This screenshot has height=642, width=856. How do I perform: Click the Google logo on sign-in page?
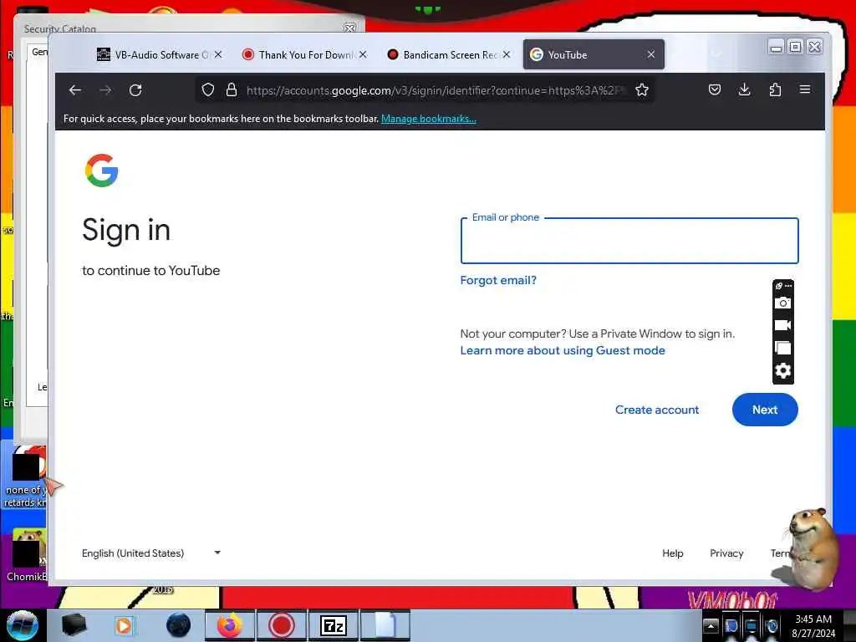coord(101,171)
